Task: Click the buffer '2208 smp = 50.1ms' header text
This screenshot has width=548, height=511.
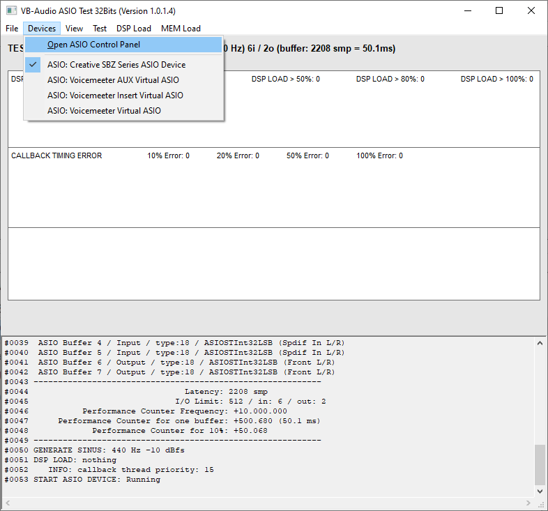Action: (353, 48)
